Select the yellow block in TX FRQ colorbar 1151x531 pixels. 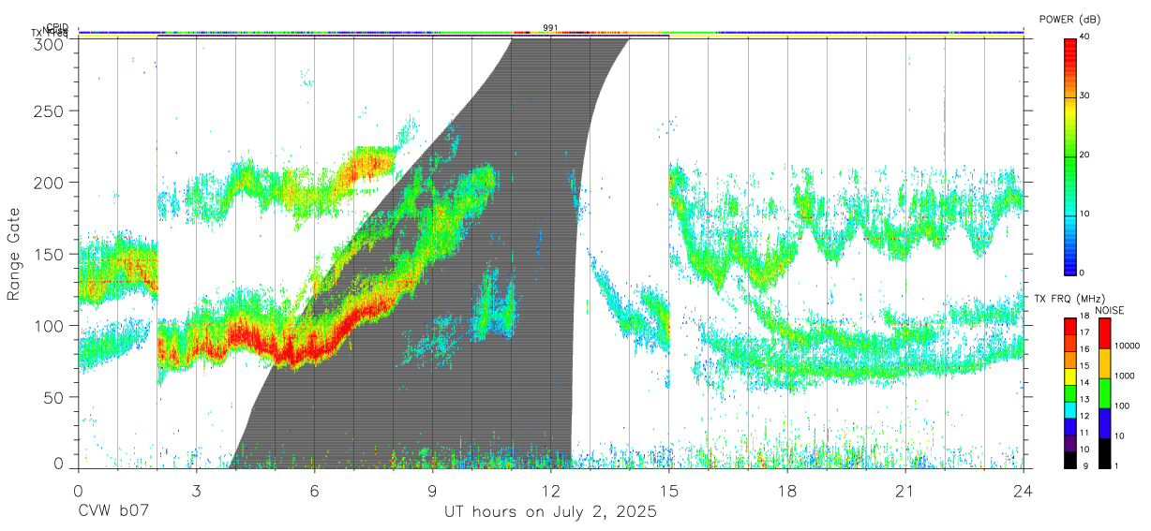(x=1069, y=376)
